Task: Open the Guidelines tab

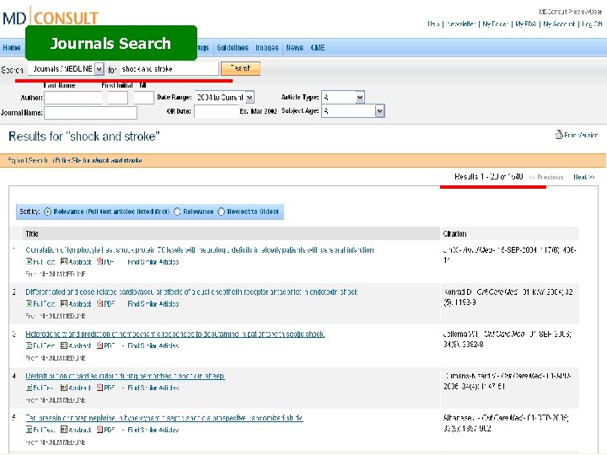Action: [233, 48]
